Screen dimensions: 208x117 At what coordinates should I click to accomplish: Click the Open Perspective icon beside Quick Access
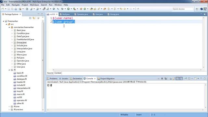tap(197, 9)
